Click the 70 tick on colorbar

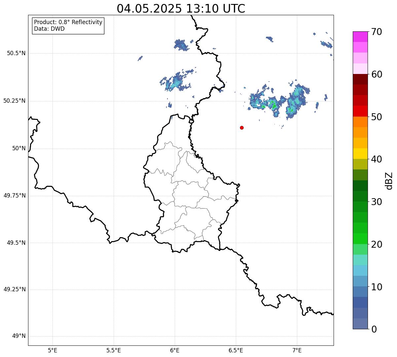pyautogui.click(x=376, y=32)
